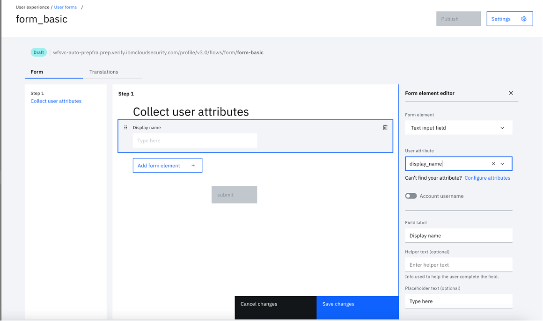Go to User forms breadcrumb
This screenshot has width=543, height=321.
[66, 7]
